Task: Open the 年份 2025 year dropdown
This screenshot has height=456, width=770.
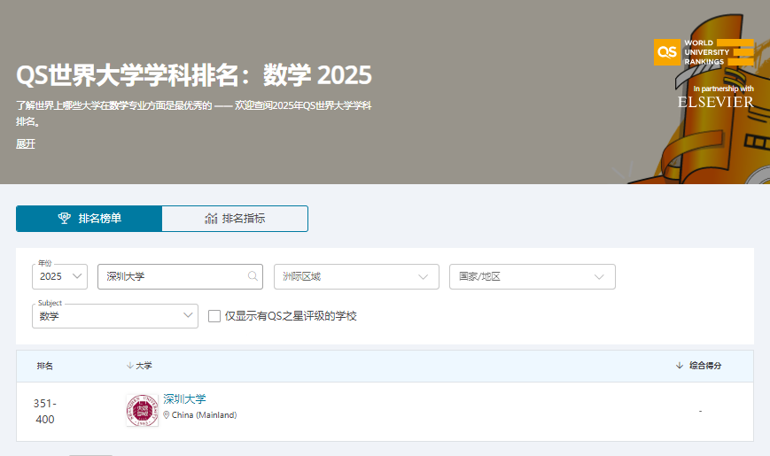Action: point(60,276)
